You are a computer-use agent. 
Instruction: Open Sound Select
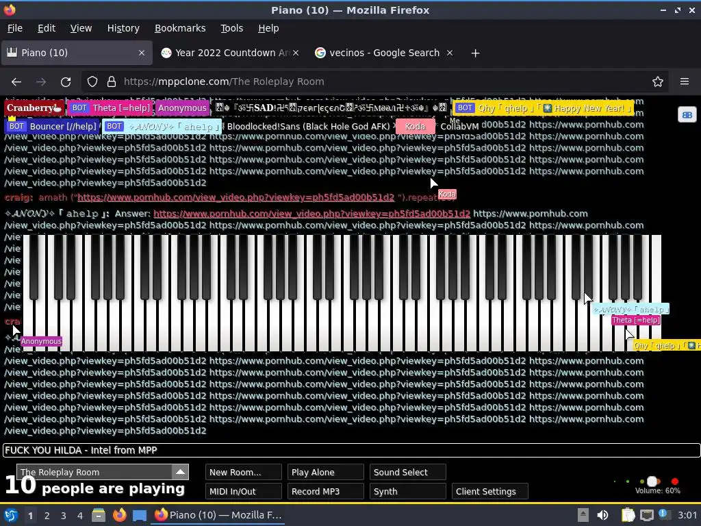(x=408, y=473)
